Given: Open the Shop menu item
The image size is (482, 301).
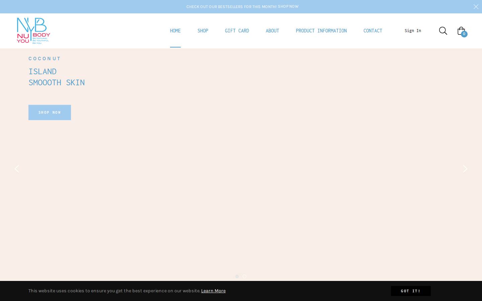Looking at the screenshot, I should [x=203, y=30].
